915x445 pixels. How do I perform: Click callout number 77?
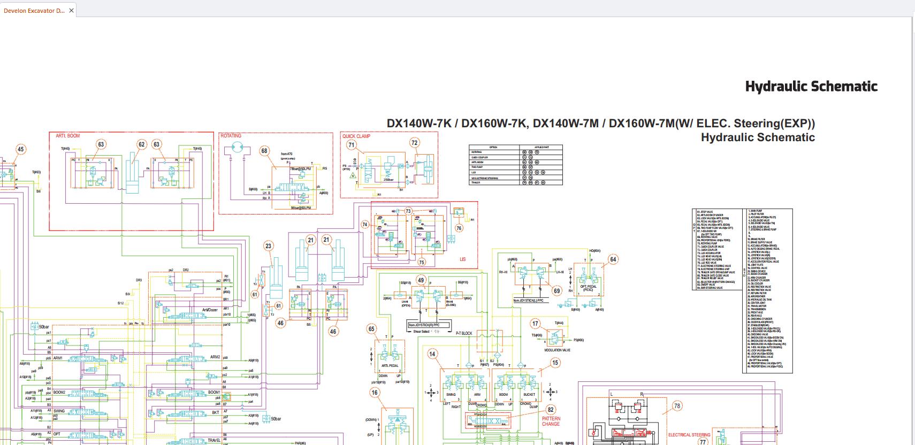pos(703,442)
